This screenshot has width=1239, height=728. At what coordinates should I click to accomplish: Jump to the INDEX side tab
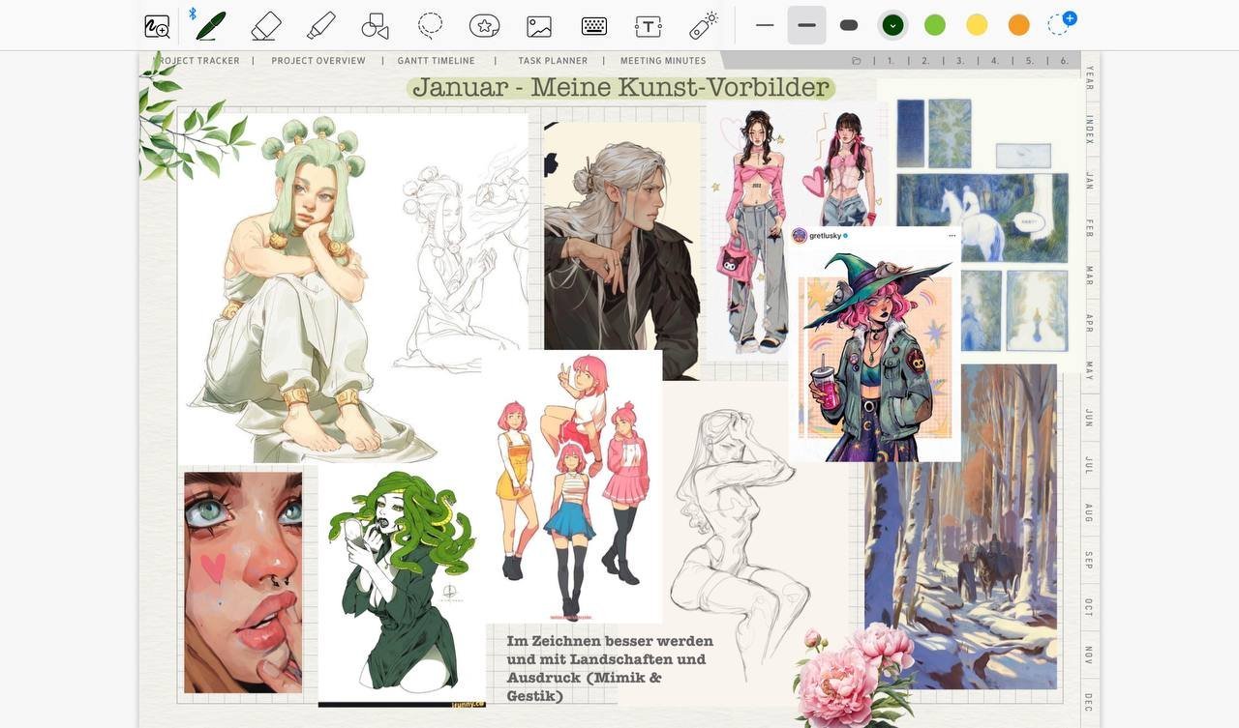pos(1090,130)
